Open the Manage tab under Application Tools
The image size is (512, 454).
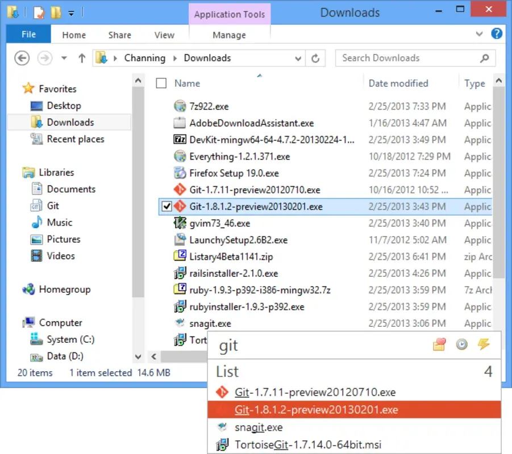coord(230,35)
